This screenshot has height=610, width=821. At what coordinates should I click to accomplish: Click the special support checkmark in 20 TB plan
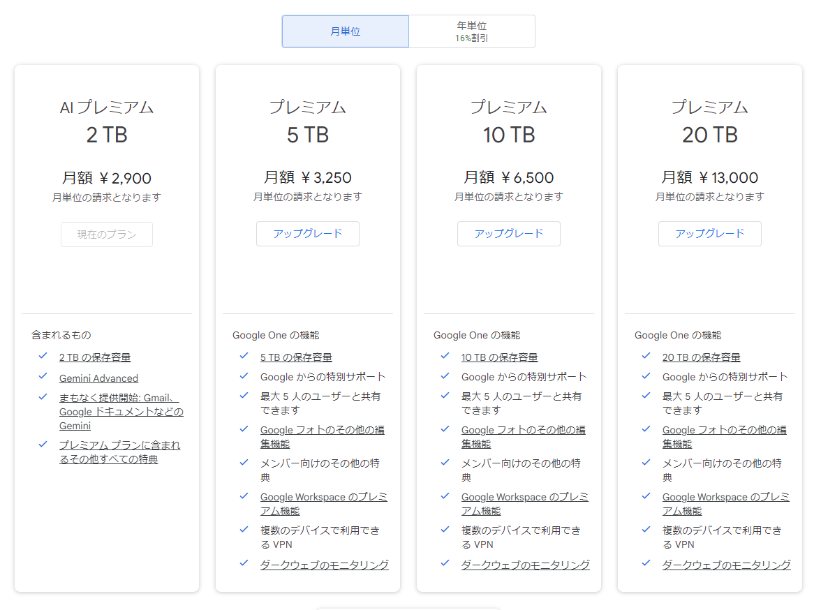coord(646,376)
